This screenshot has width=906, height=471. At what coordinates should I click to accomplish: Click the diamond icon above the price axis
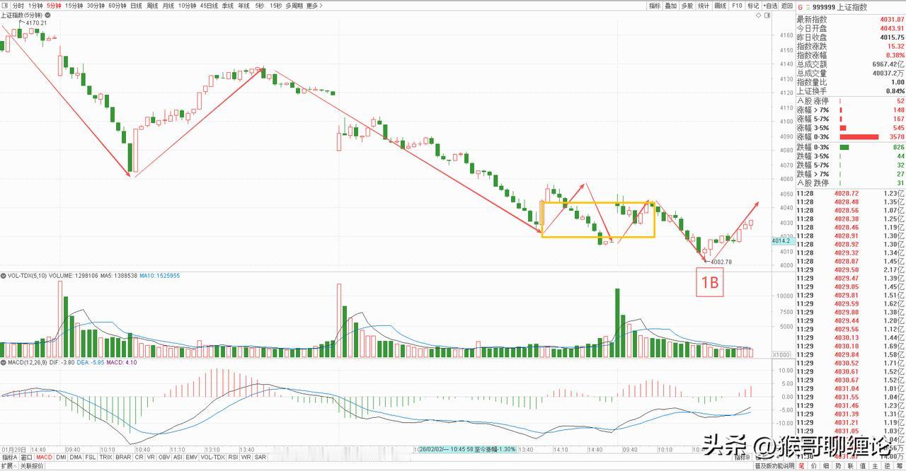[x=758, y=16]
